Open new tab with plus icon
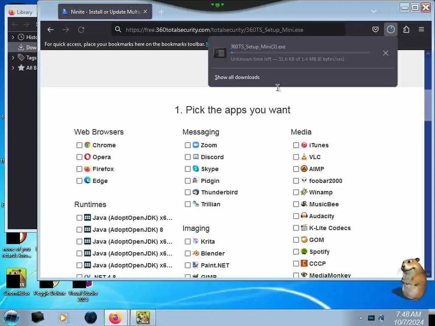 coord(161,11)
